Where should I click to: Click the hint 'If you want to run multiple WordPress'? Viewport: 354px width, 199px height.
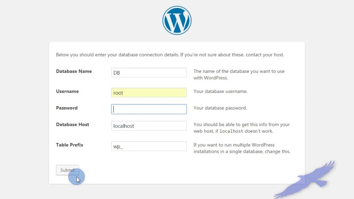pyautogui.click(x=234, y=145)
